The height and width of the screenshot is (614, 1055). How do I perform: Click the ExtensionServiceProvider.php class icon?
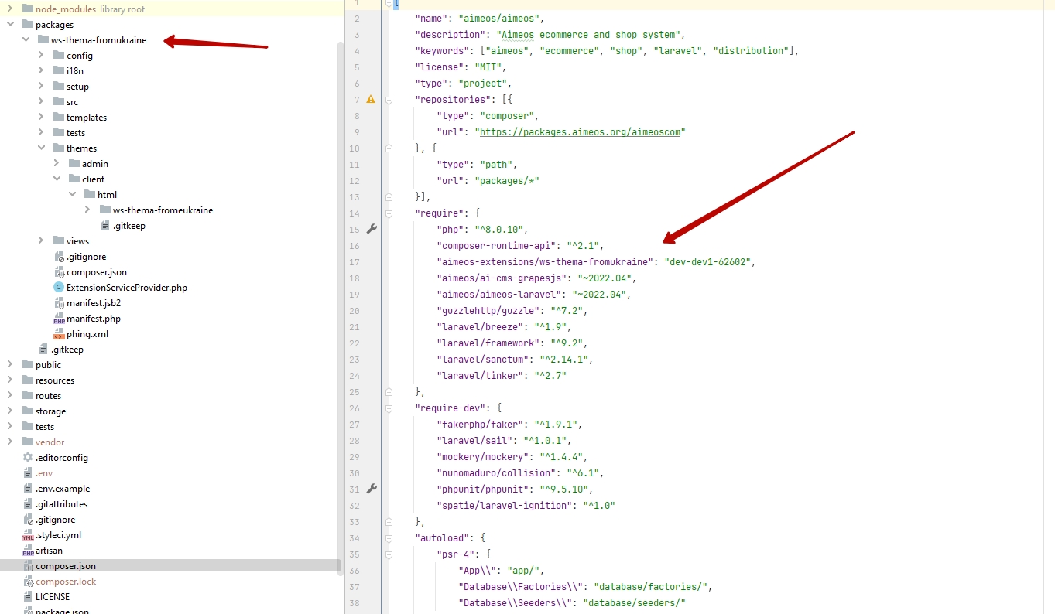click(59, 288)
